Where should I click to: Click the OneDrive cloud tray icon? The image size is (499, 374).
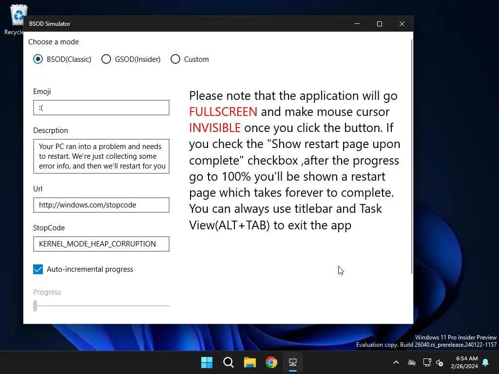coord(412,362)
